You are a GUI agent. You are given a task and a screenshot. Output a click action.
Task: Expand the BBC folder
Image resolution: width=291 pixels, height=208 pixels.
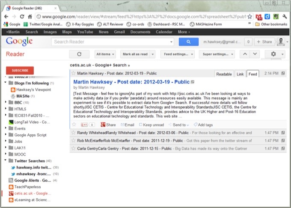[x=6, y=102]
